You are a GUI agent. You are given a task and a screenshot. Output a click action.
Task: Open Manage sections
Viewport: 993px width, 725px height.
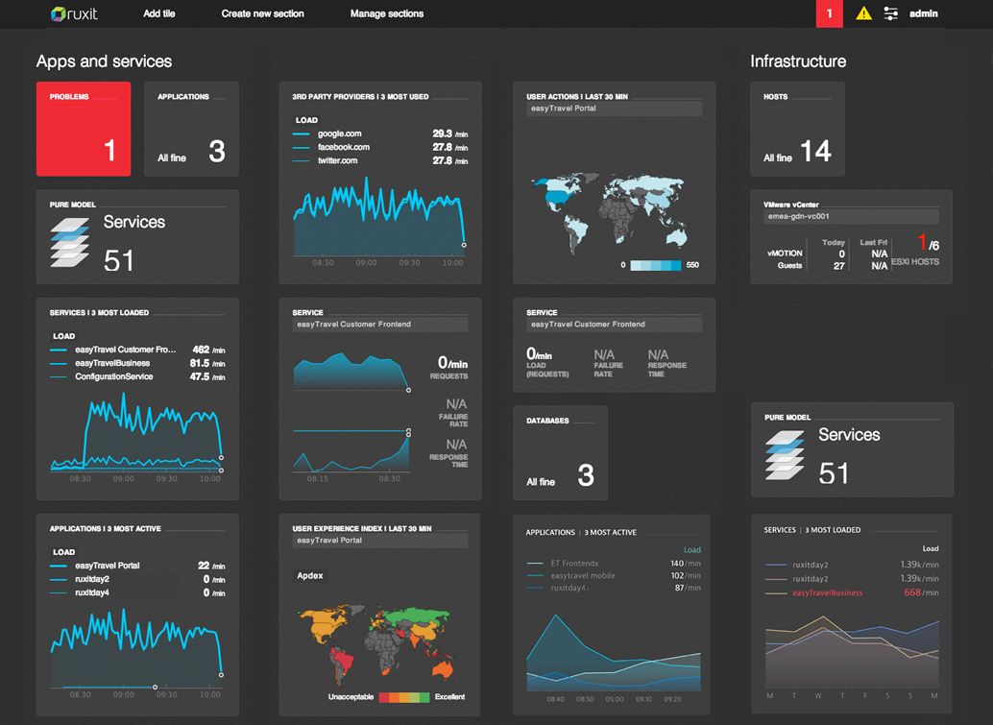(387, 13)
